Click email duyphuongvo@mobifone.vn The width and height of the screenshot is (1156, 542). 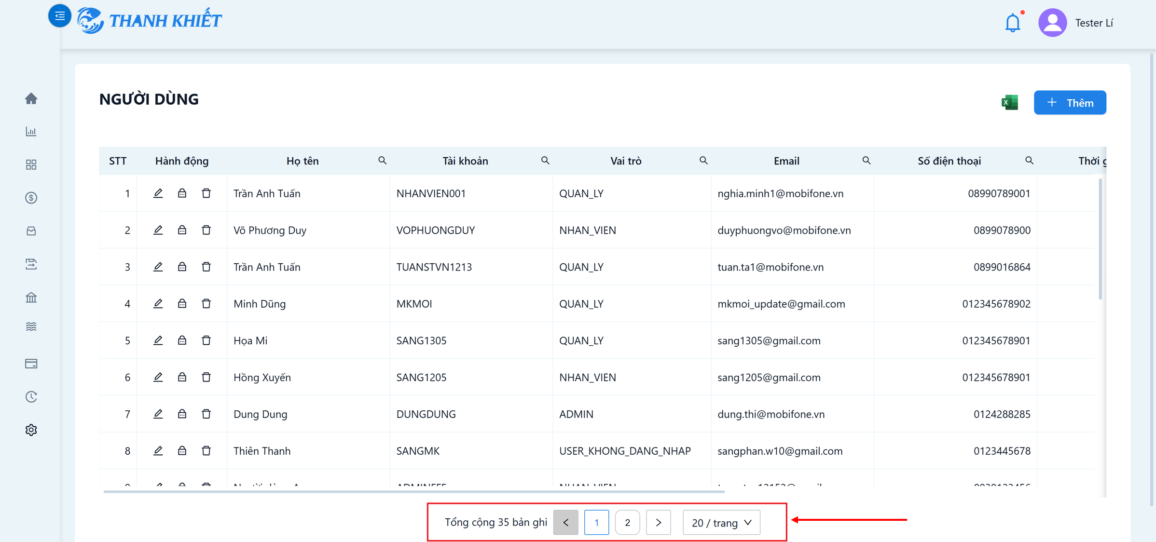784,230
